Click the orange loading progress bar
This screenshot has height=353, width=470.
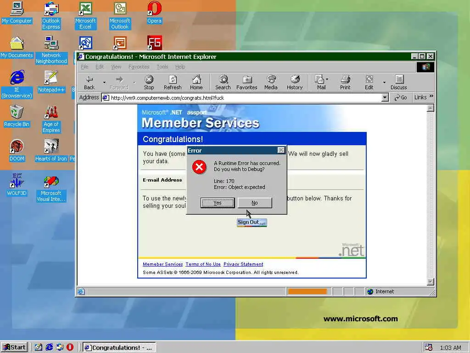[x=307, y=291]
